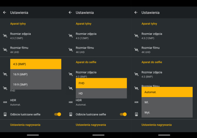
Task: Choose HD video size in the dropdown
Action: click(x=101, y=93)
